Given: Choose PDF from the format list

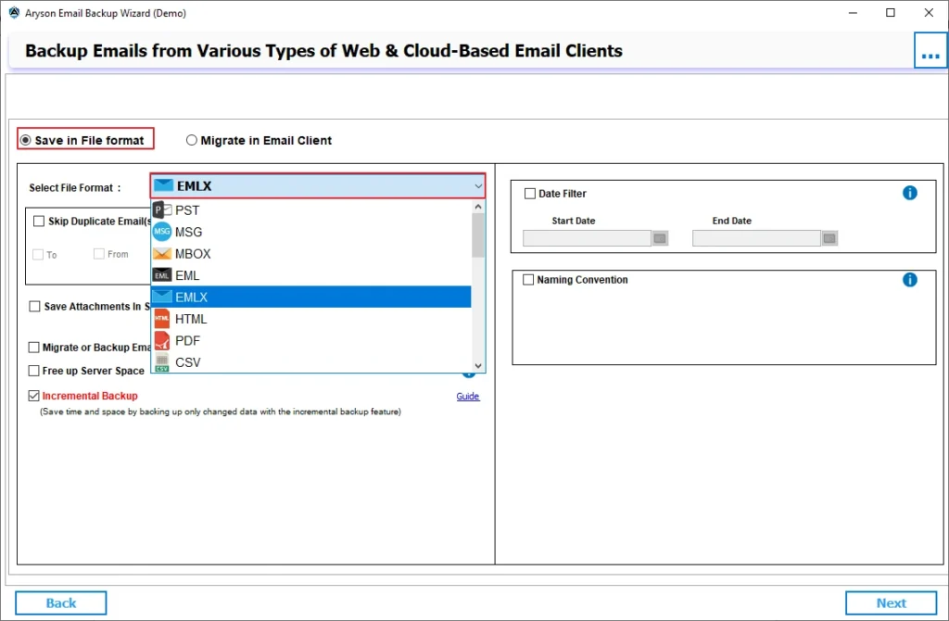Looking at the screenshot, I should pyautogui.click(x=311, y=340).
